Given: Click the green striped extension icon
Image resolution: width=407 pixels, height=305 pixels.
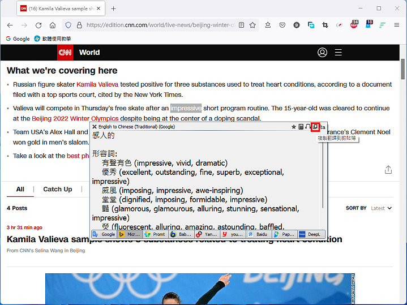Looking at the screenshot, I should click(x=382, y=25).
